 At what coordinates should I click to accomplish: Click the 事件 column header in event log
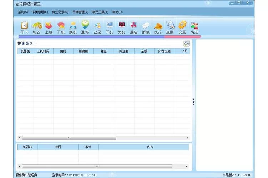(x=89, y=147)
